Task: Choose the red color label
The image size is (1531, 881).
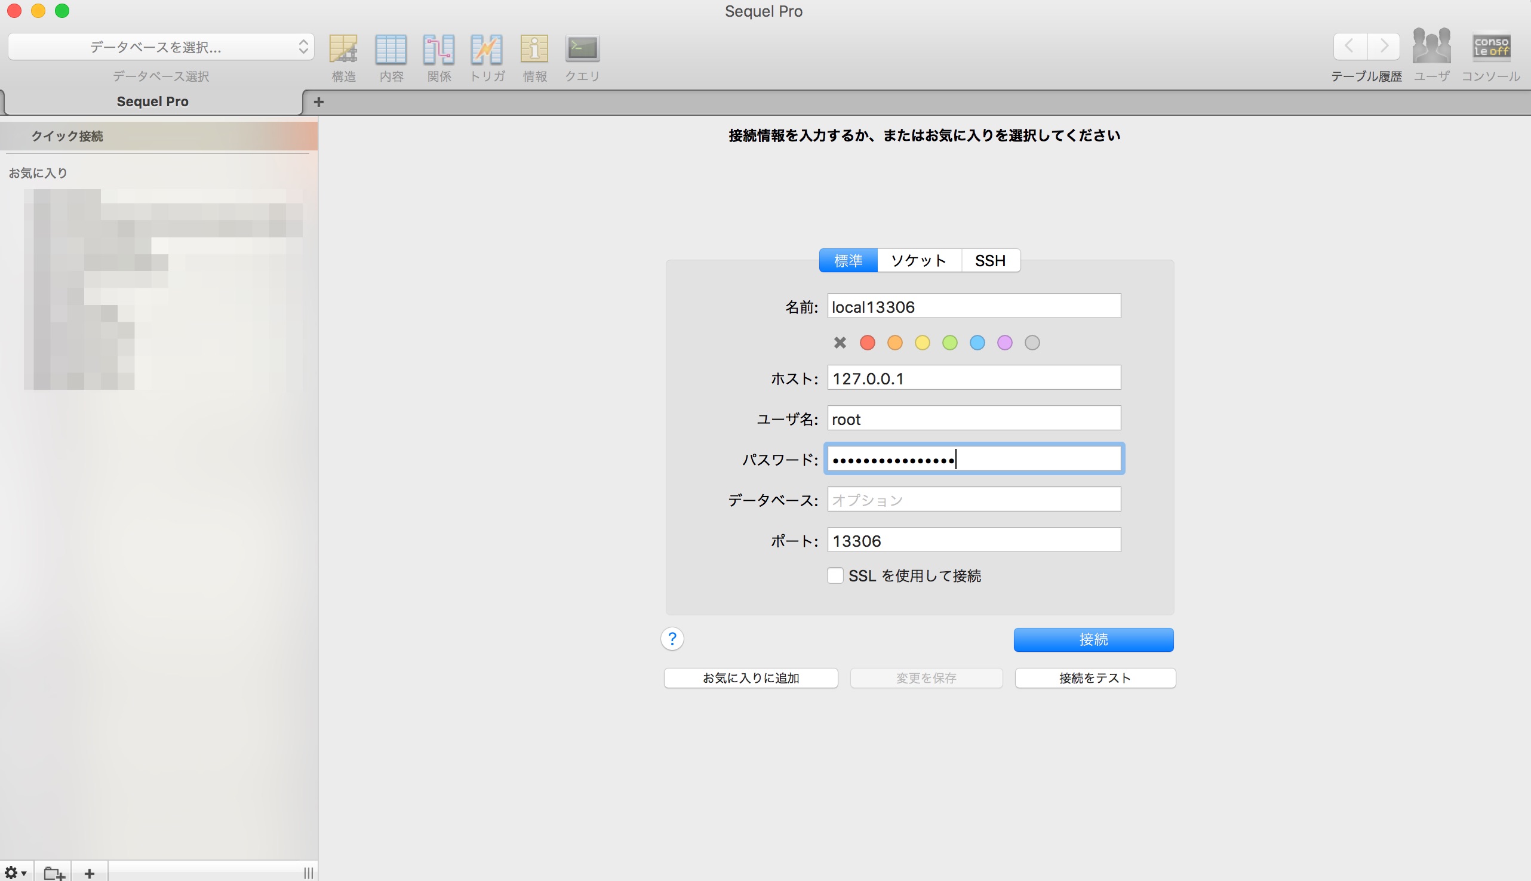Action: click(x=867, y=343)
